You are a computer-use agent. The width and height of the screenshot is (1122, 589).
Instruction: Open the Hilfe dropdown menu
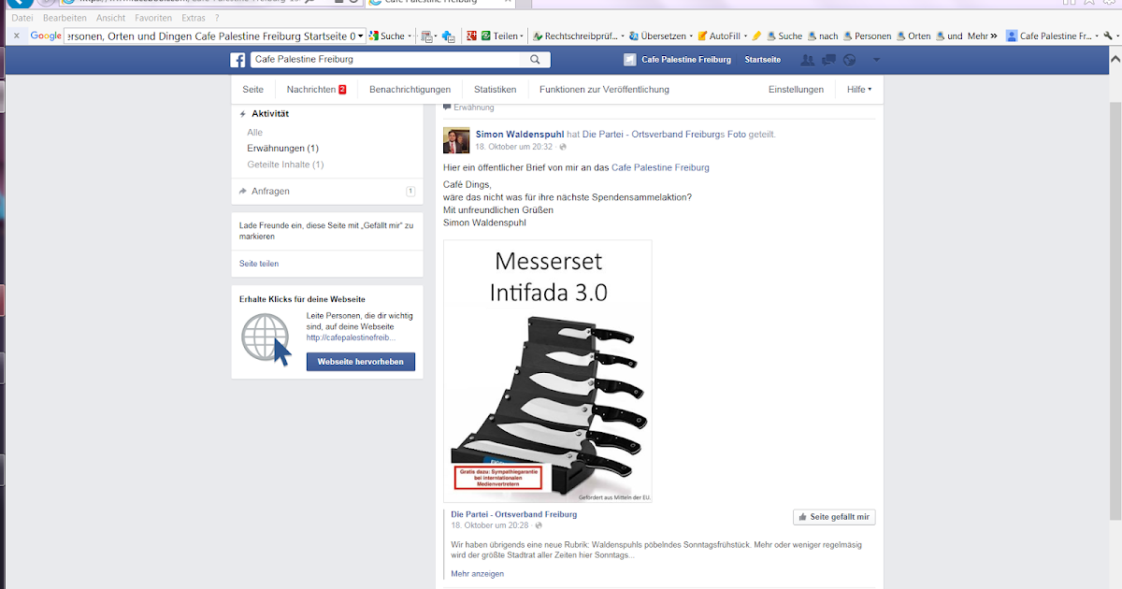(x=859, y=90)
